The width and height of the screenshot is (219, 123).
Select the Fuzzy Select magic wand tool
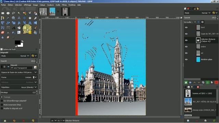(x=19, y=13)
